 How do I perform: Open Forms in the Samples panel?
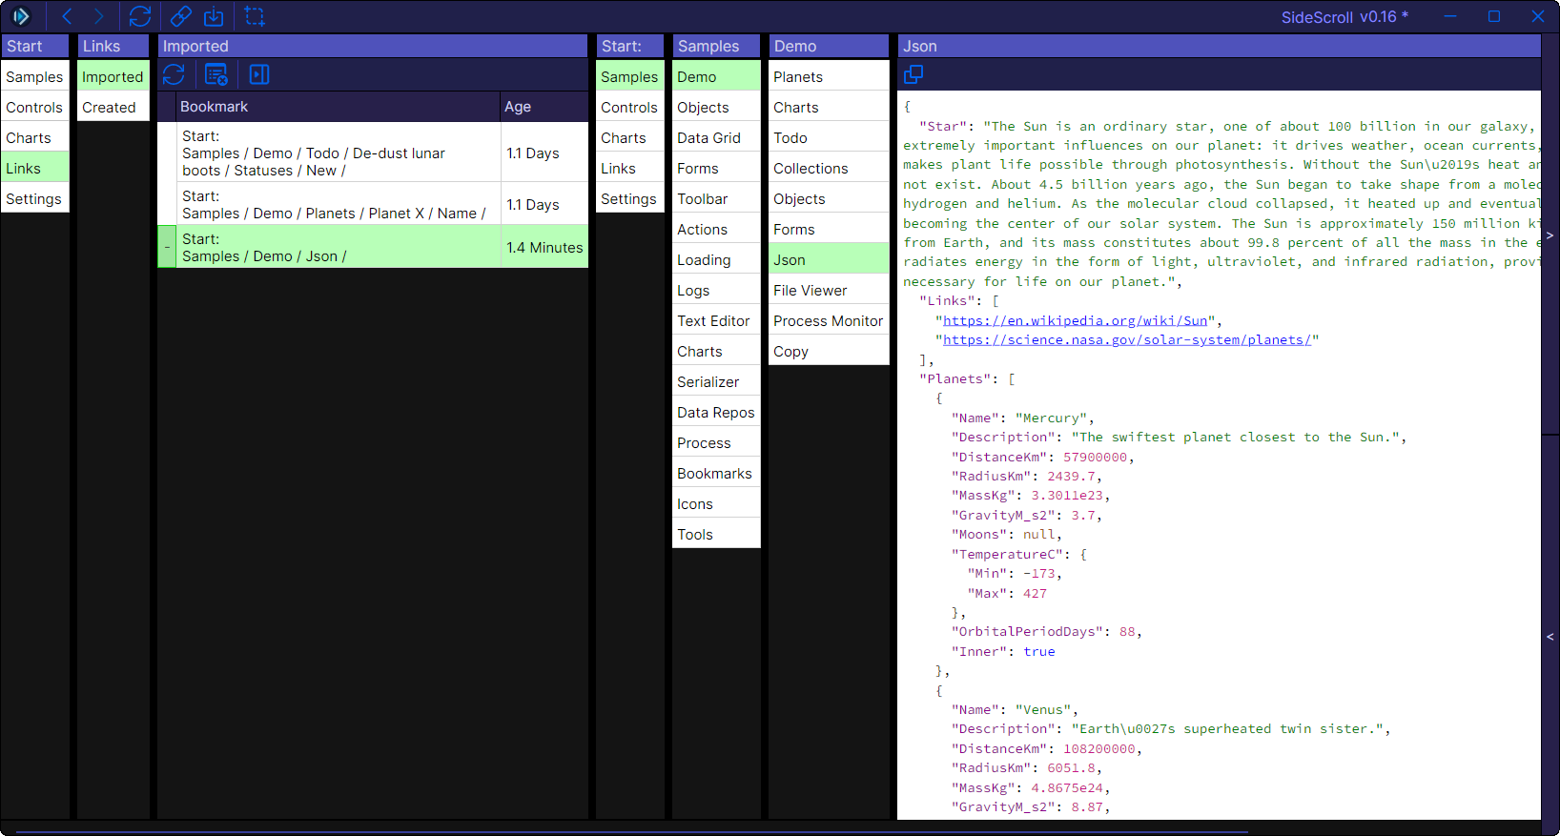click(x=716, y=169)
